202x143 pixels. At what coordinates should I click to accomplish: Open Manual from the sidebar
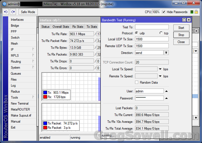pyautogui.click(x=22, y=122)
